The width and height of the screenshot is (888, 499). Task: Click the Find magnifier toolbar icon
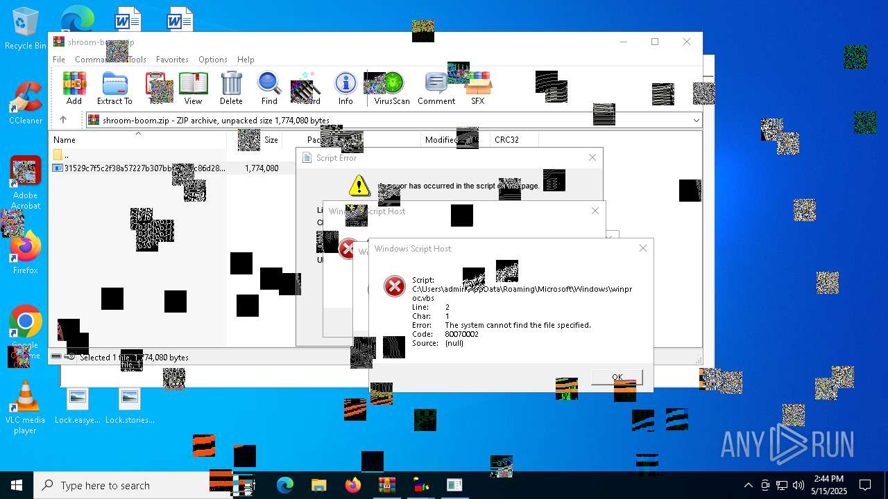pos(269,89)
